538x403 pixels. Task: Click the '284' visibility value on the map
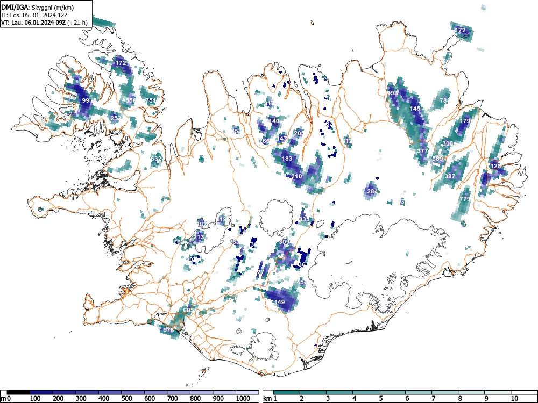click(372, 191)
